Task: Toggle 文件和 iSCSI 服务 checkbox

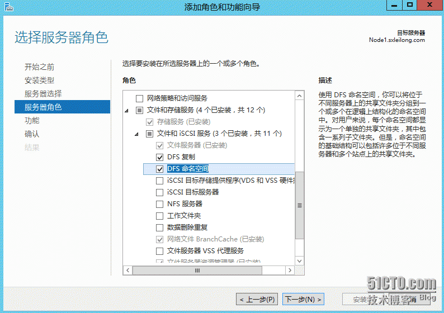Action: click(149, 134)
